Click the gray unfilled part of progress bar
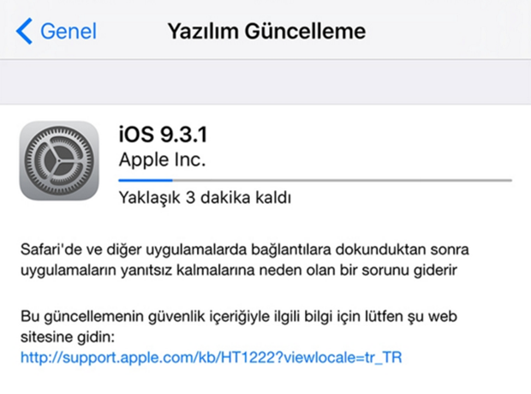 (x=342, y=181)
